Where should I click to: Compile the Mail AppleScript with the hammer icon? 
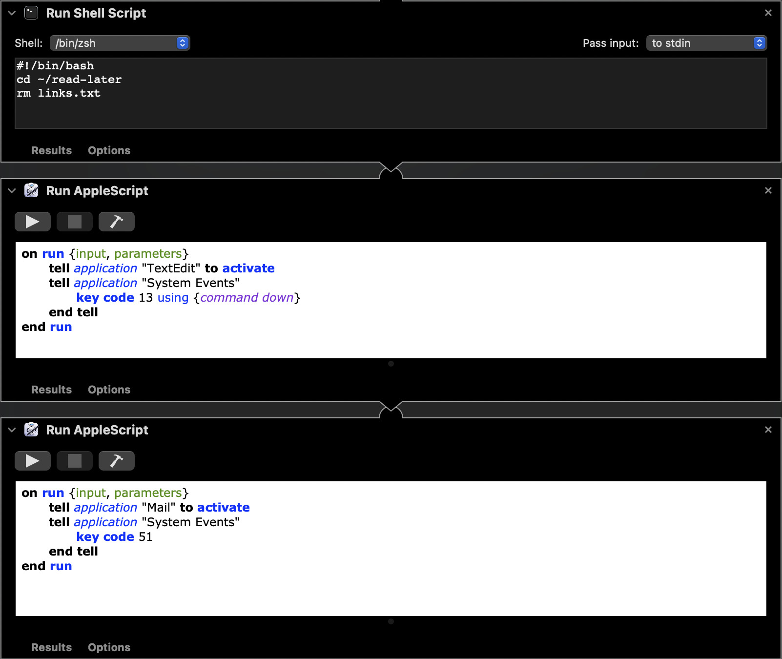pos(116,460)
